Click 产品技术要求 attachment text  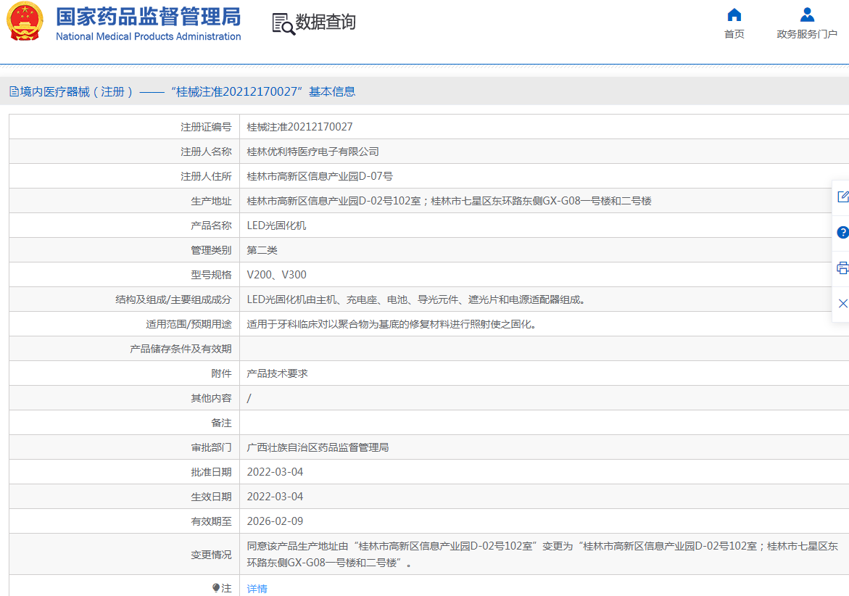[277, 373]
